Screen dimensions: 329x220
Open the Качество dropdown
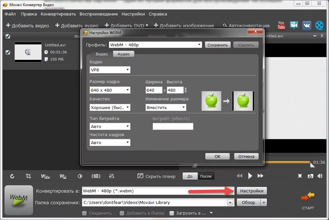click(110, 107)
